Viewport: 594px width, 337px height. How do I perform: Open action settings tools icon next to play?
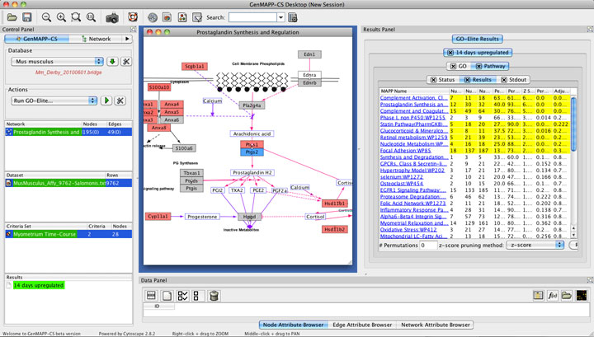point(120,101)
